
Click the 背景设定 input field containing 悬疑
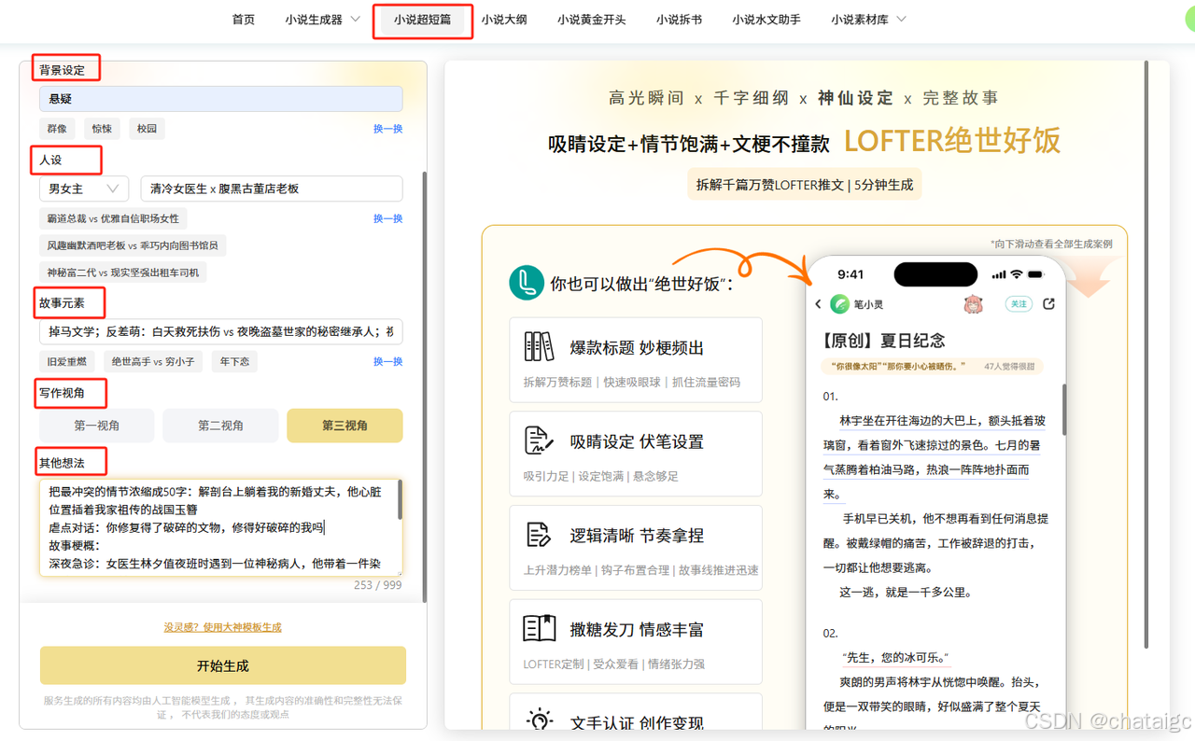click(x=221, y=99)
